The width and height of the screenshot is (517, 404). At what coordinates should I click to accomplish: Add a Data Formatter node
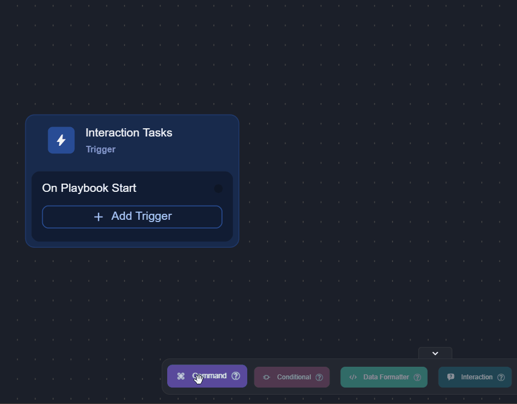384,377
